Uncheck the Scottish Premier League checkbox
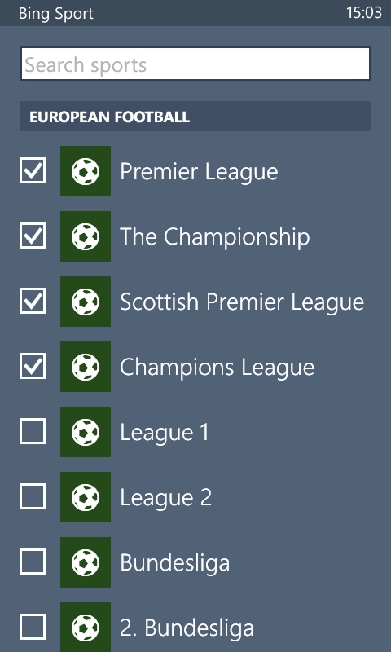The width and height of the screenshot is (391, 652). click(x=33, y=301)
